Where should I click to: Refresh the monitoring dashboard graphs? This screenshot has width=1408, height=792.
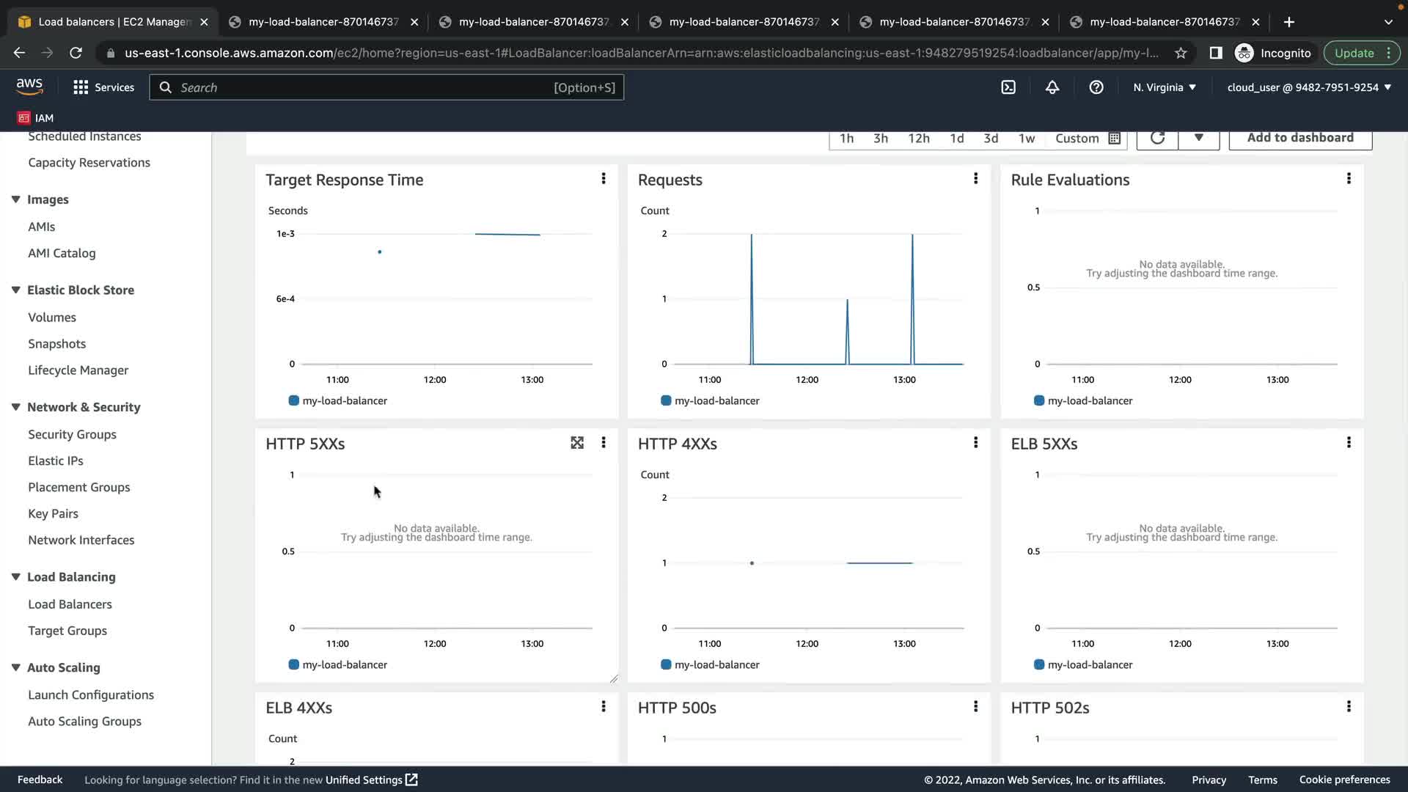1157,138
